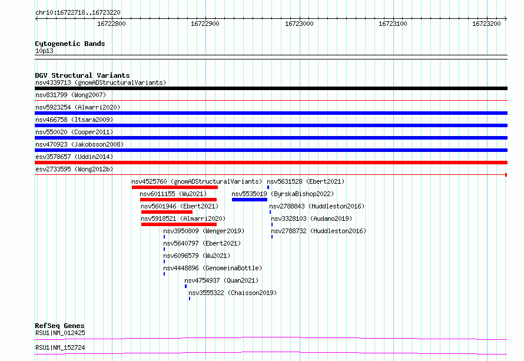
Task: Click the red bar under nsv5918521
Action: pos(179,224)
